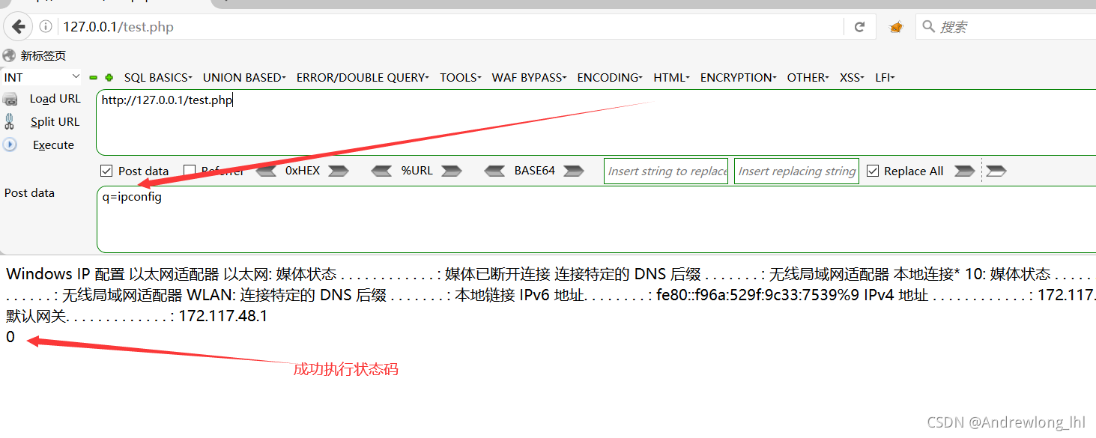Screen dimensions: 1096x438
Task: Expand the UNION BASED menu
Action: click(244, 77)
